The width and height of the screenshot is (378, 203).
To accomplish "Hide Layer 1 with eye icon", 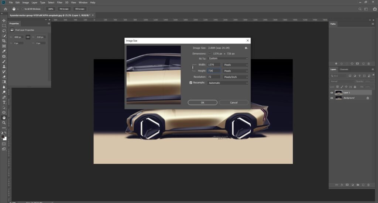I will [332, 92].
